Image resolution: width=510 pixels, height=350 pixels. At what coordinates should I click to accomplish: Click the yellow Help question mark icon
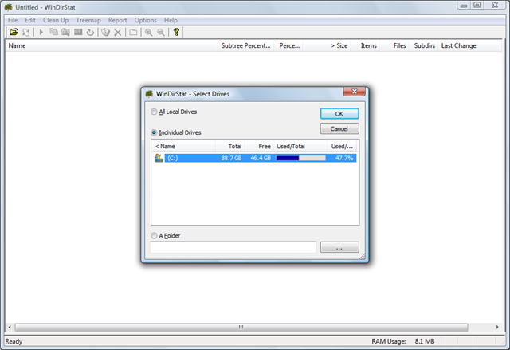[x=176, y=32]
